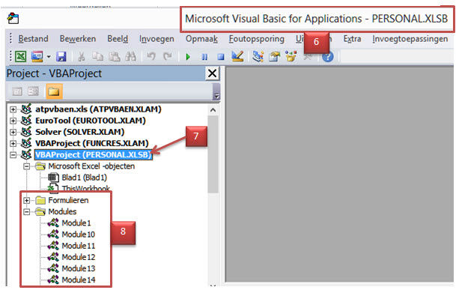The width and height of the screenshot is (456, 290).
Task: Open Help with the question mark icon
Action: [x=328, y=56]
